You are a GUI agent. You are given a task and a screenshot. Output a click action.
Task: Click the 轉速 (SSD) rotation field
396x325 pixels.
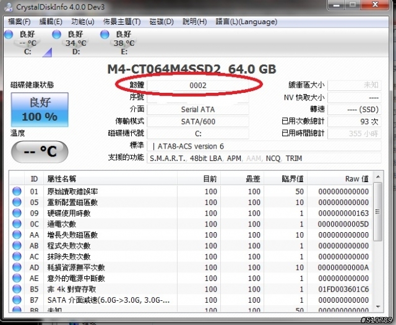point(355,110)
